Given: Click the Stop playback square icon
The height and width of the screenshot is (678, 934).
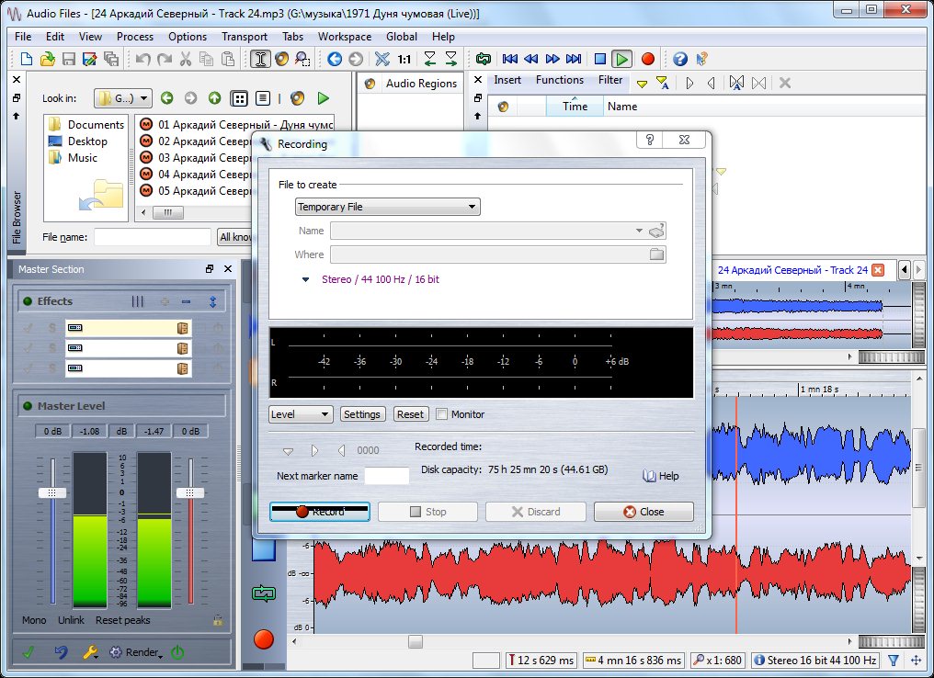Looking at the screenshot, I should 599,59.
